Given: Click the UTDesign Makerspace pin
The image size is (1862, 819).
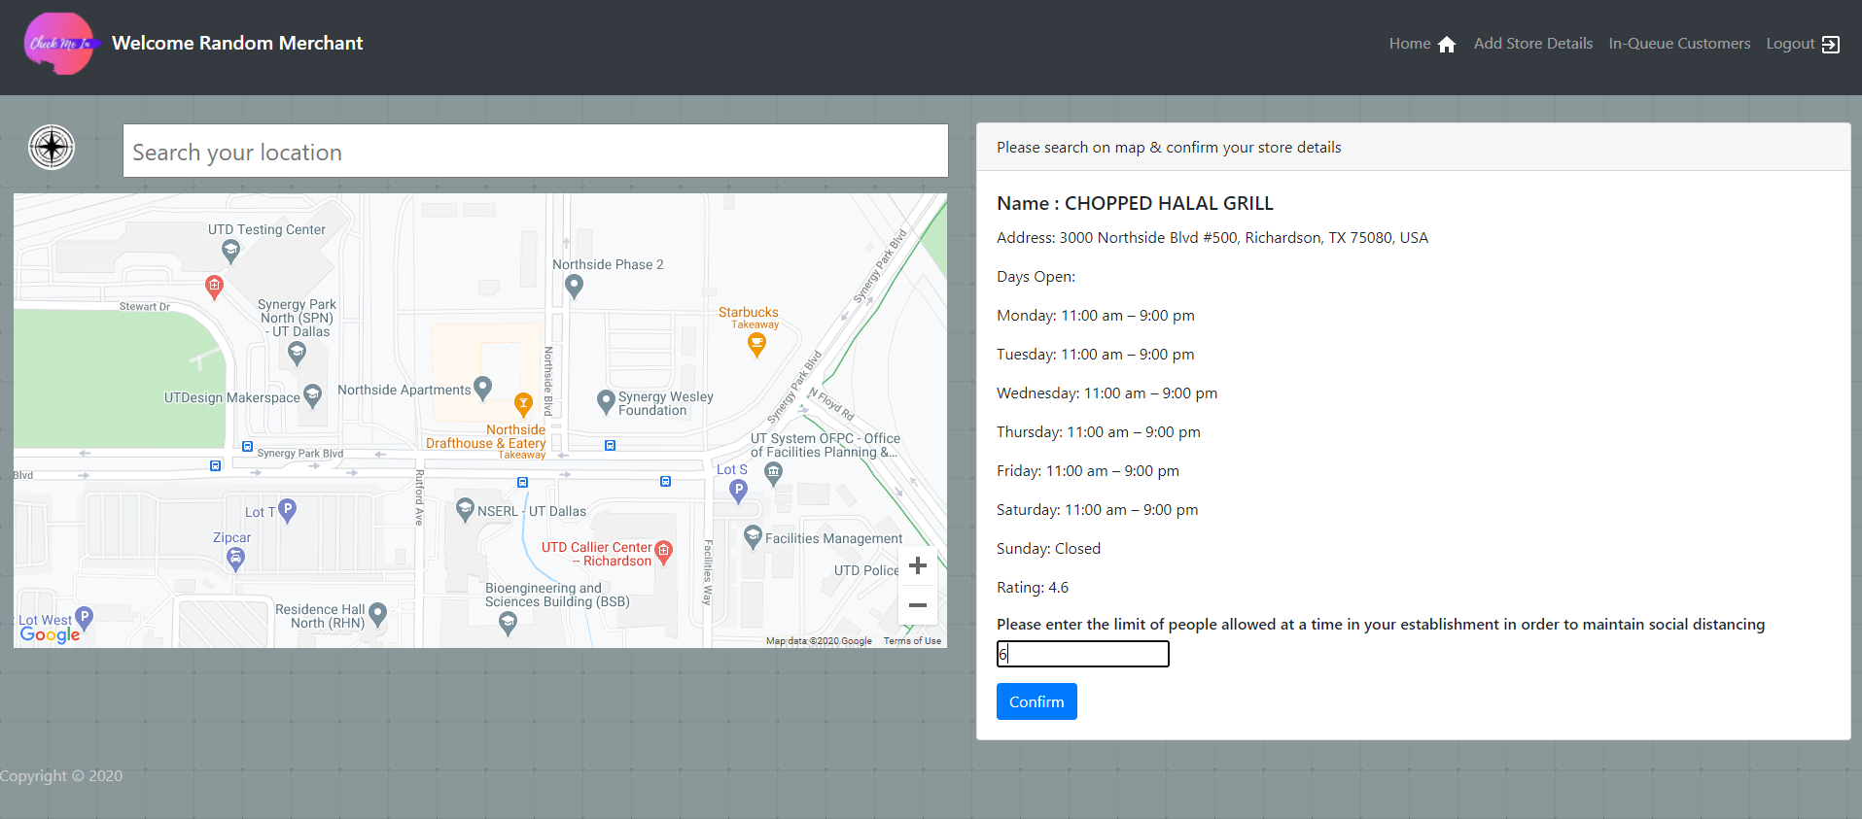Looking at the screenshot, I should pos(312,395).
